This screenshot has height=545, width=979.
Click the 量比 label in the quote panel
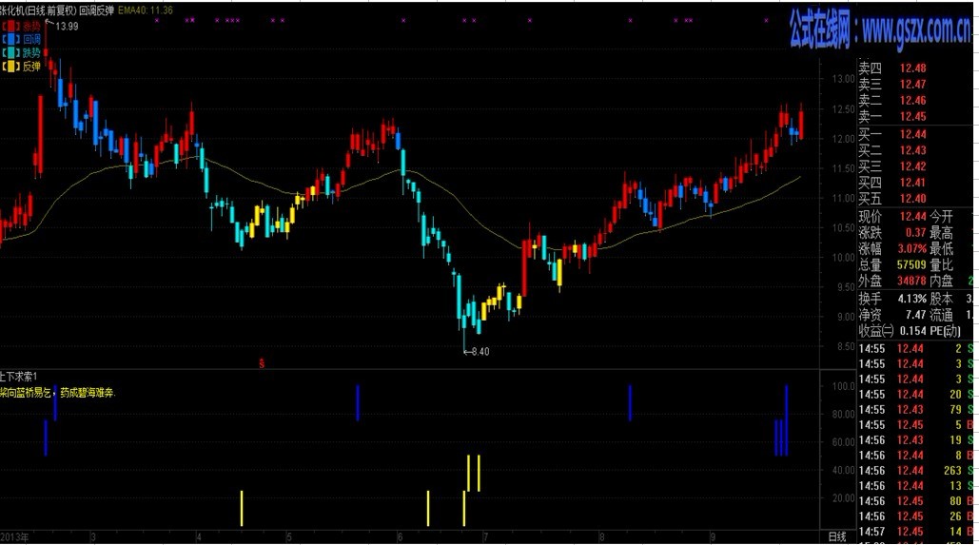[x=942, y=265]
